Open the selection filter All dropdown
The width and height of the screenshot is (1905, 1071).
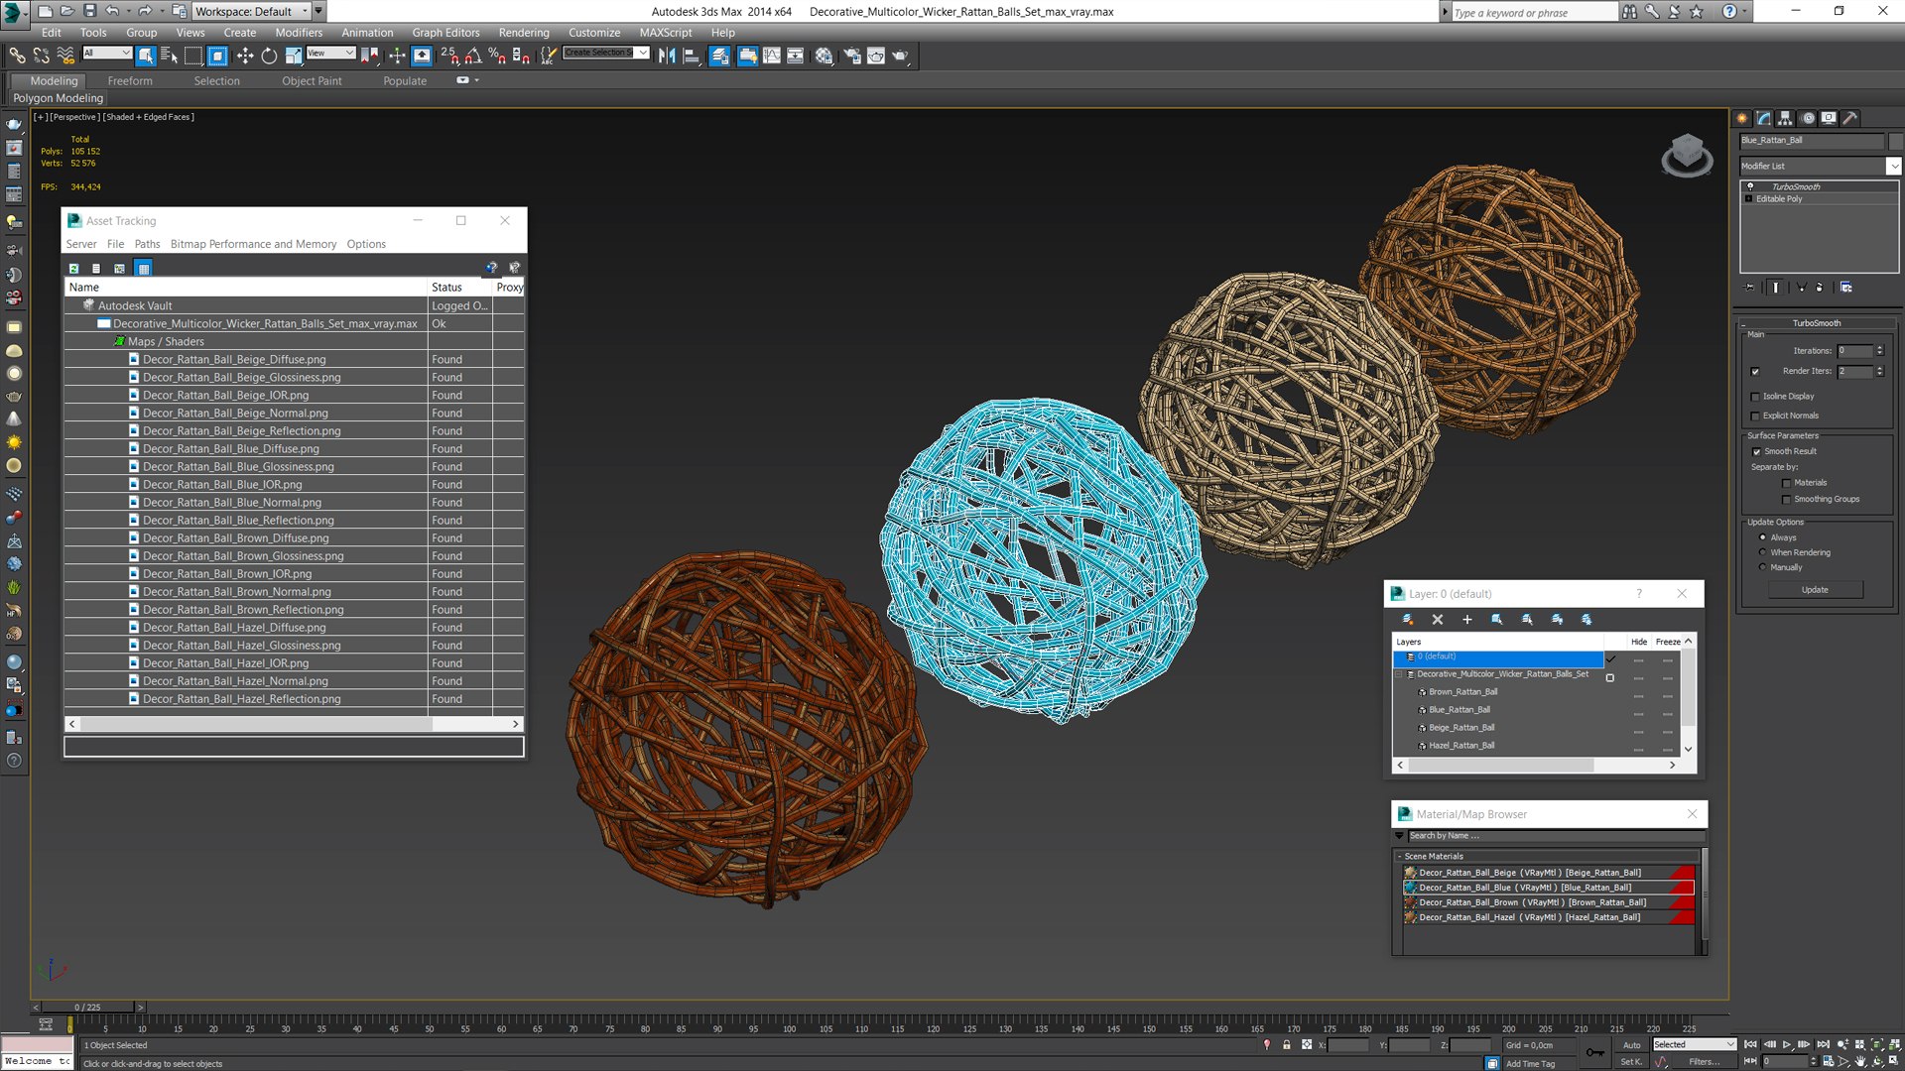tap(107, 53)
